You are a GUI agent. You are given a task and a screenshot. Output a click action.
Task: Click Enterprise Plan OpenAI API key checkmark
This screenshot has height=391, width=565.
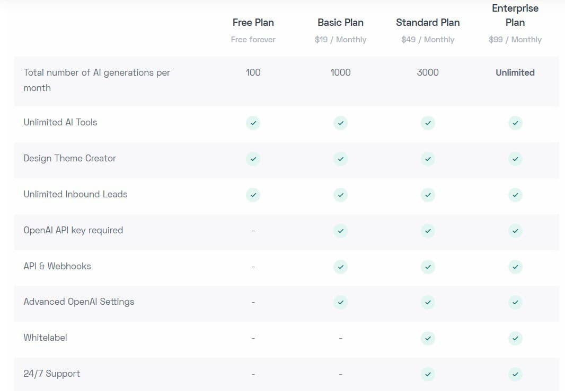tap(515, 231)
